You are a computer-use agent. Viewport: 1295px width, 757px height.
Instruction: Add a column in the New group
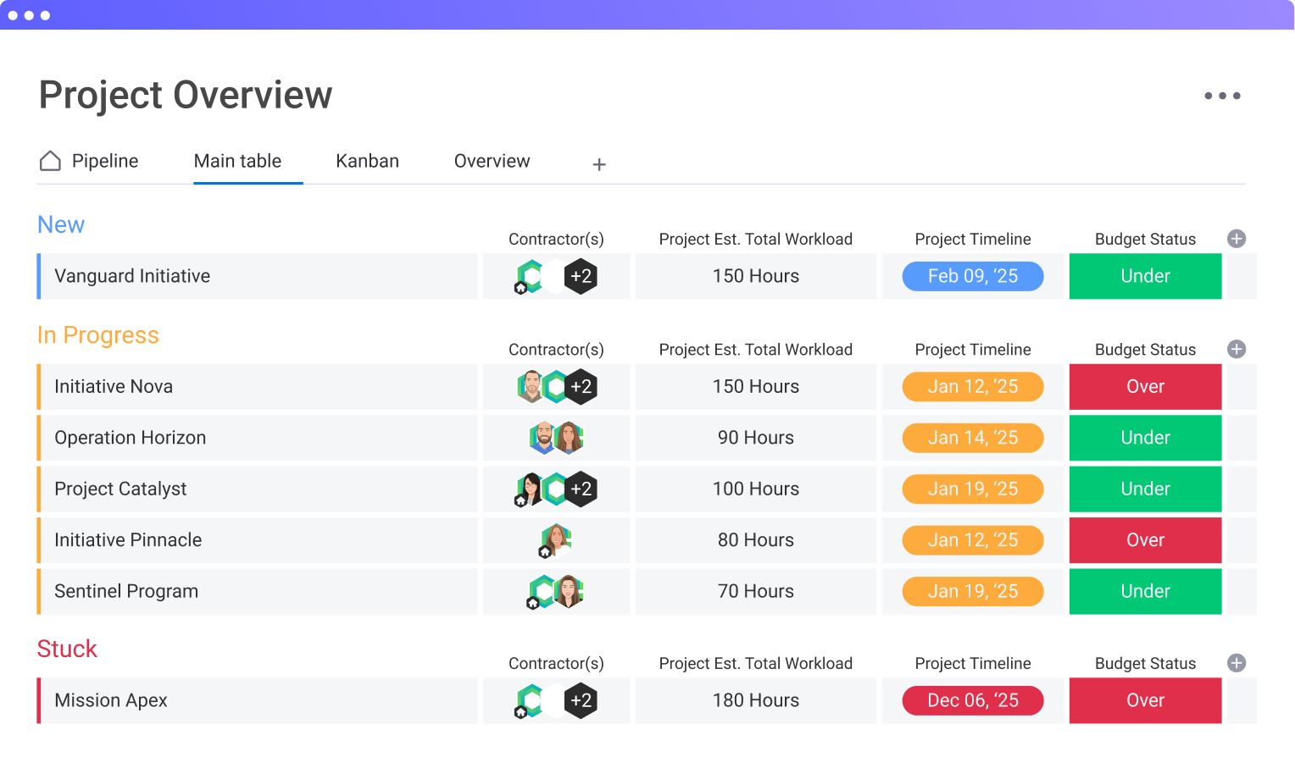1237,239
